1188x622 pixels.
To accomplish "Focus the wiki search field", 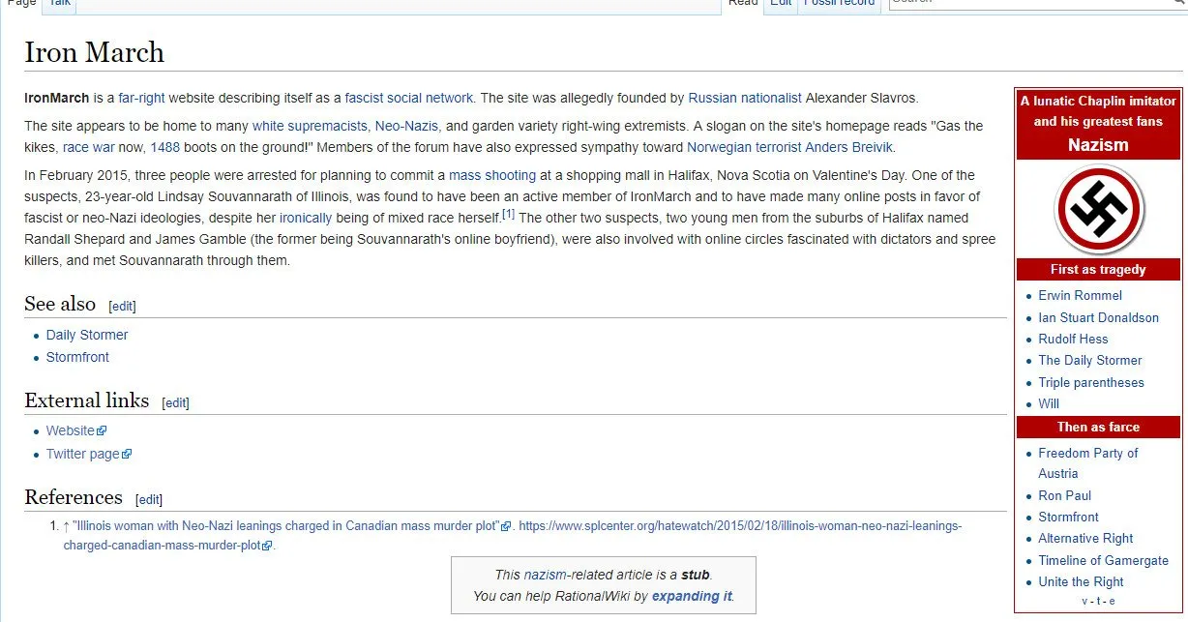I will [x=1028, y=3].
